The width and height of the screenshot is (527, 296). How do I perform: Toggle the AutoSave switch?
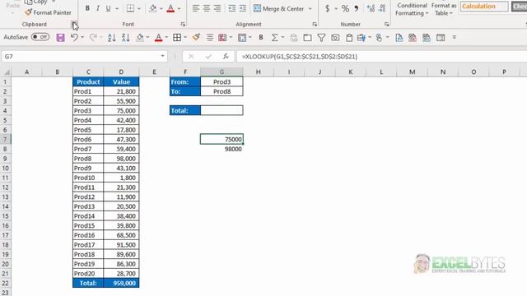click(40, 37)
